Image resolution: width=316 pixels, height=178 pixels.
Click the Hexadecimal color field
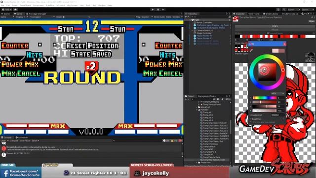click(277, 115)
